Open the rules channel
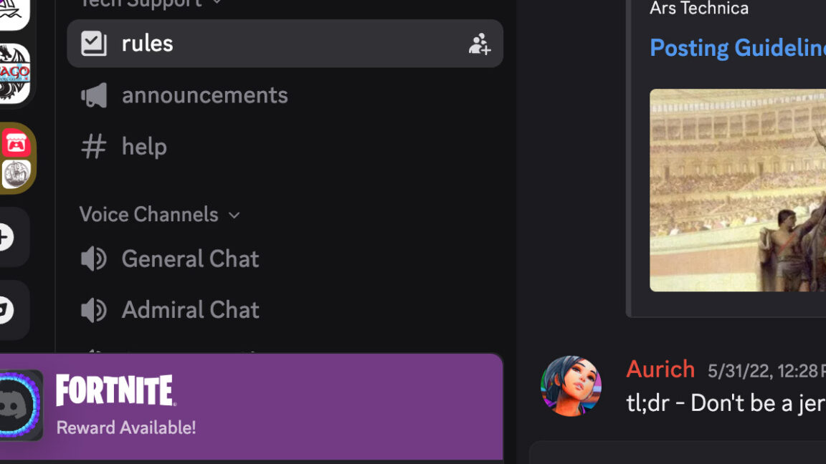The height and width of the screenshot is (464, 826). click(147, 44)
